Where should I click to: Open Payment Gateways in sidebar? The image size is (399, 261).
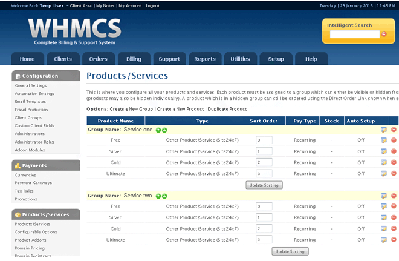(33, 183)
